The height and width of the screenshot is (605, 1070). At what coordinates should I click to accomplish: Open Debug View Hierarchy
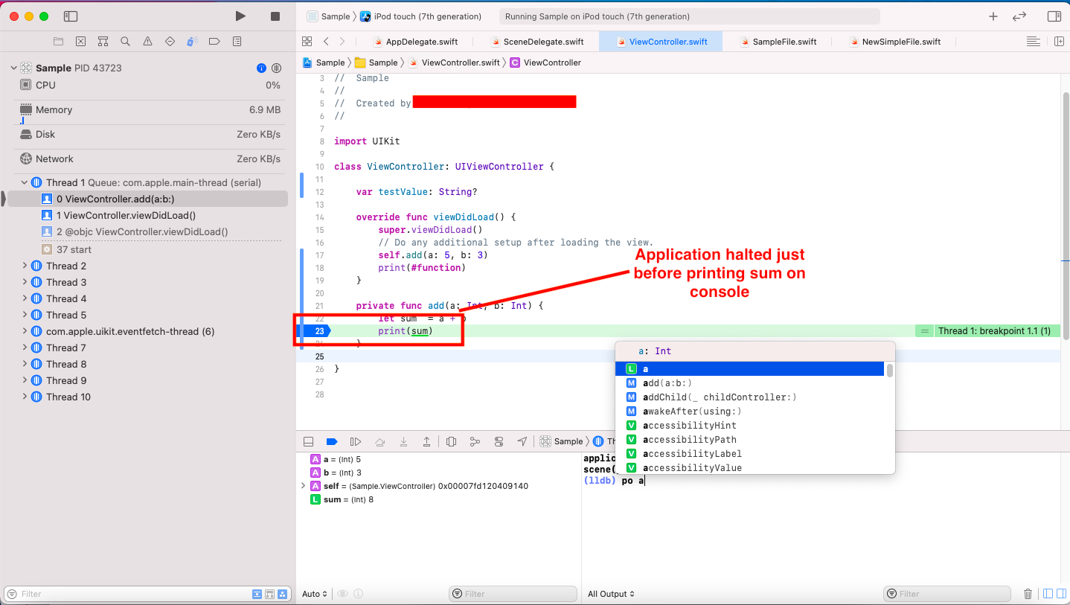click(x=451, y=441)
